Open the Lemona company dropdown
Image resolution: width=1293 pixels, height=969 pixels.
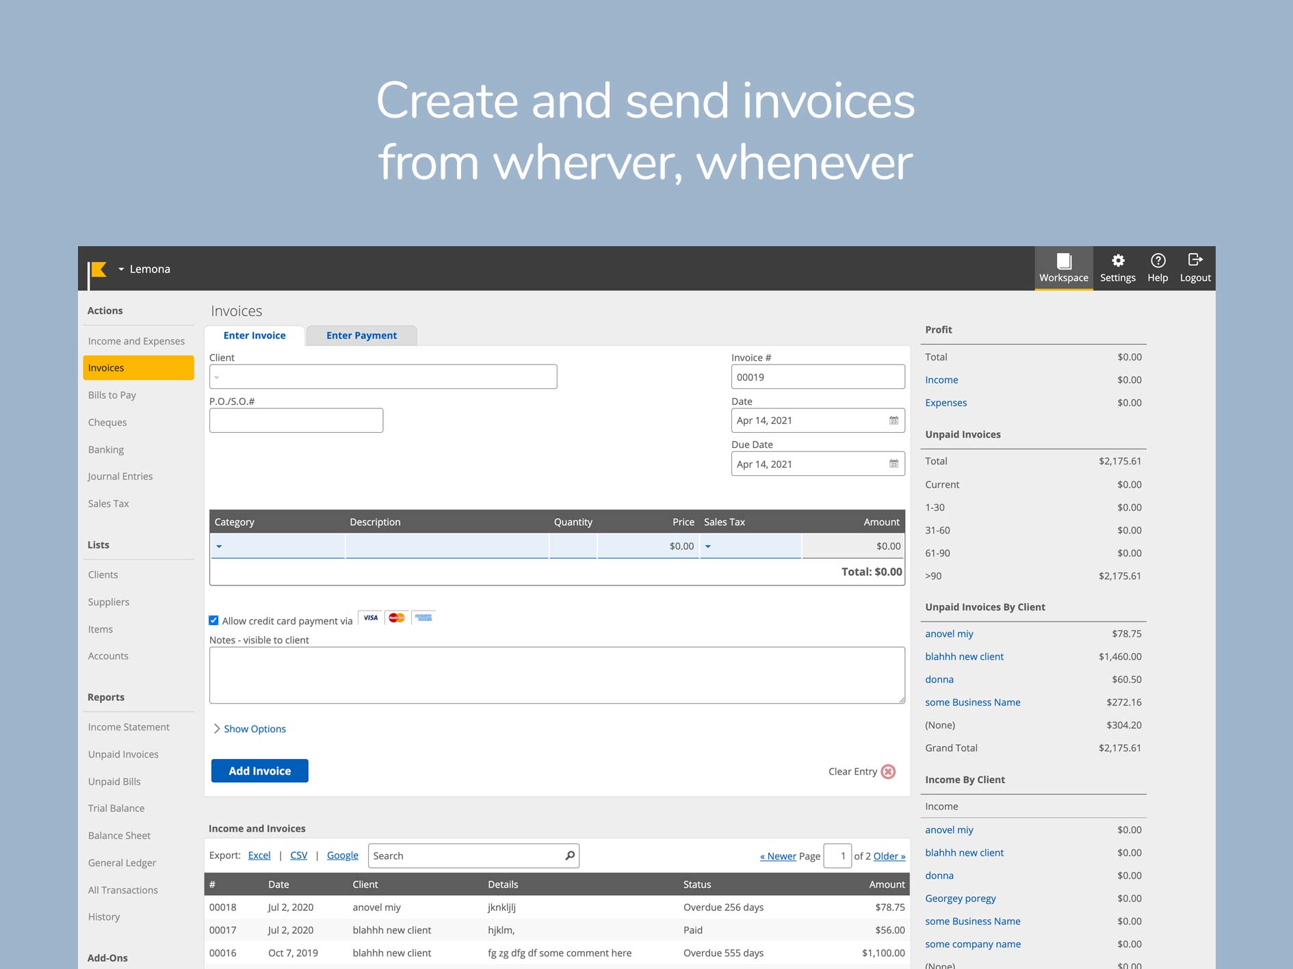click(144, 269)
